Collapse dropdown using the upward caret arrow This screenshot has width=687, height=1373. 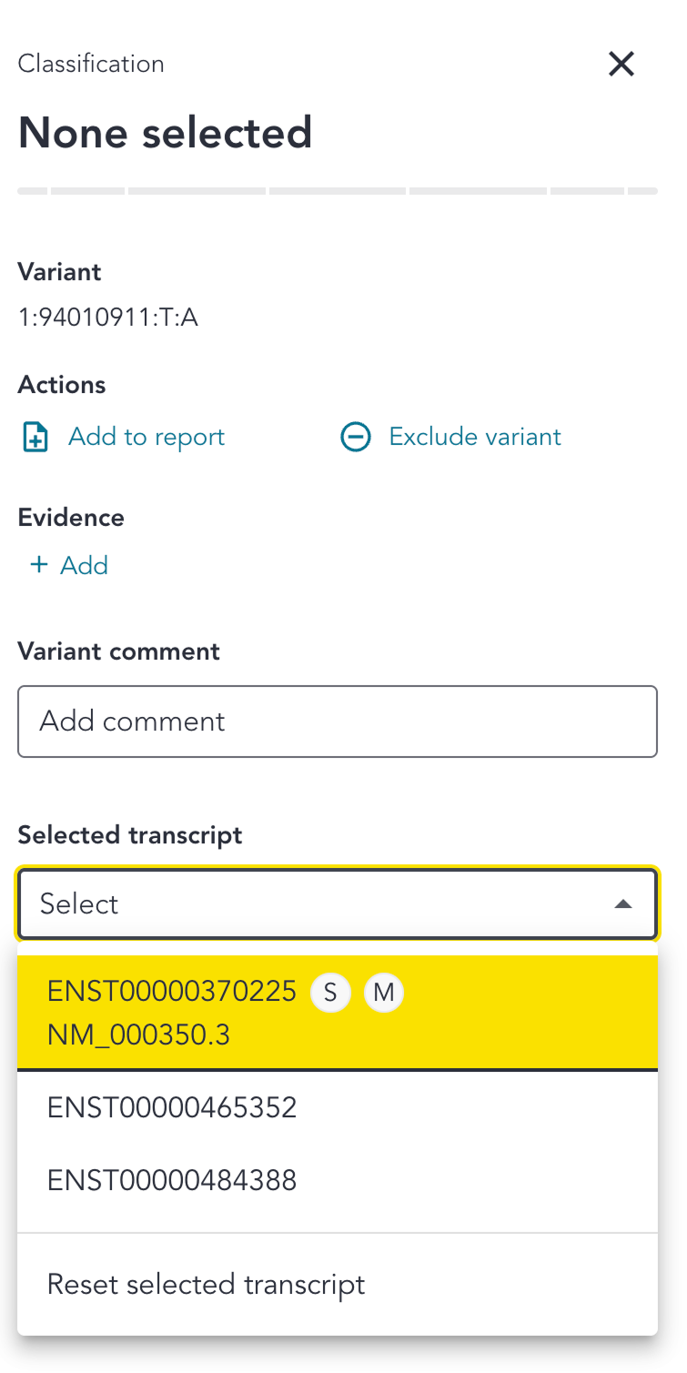[623, 904]
